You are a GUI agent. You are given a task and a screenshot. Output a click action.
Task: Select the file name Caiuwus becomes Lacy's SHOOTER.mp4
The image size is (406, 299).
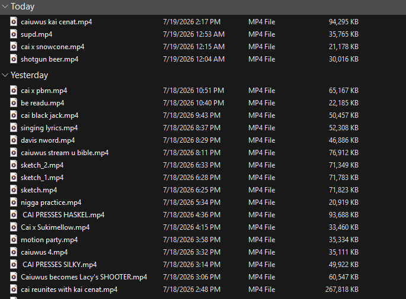[84, 277]
